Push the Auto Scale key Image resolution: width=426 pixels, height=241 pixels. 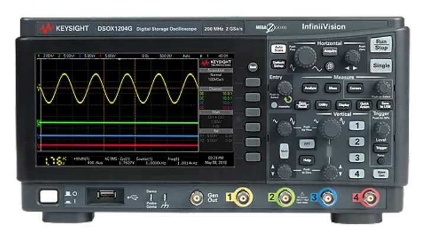(x=279, y=49)
